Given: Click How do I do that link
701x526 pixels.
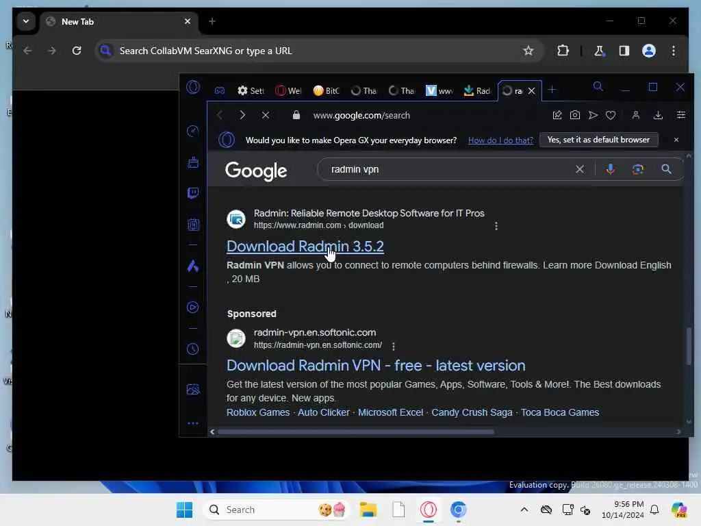Looking at the screenshot, I should 500,140.
